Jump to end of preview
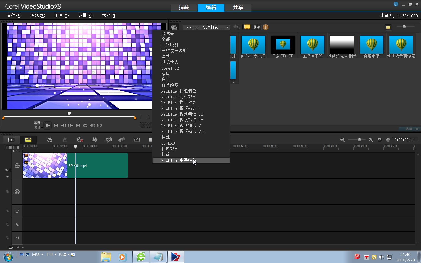 (78, 125)
